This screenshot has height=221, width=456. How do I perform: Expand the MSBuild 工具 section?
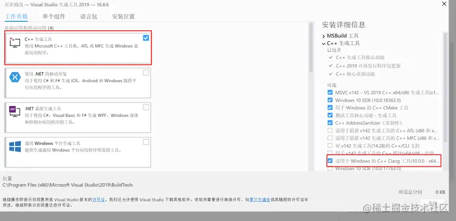click(x=323, y=36)
